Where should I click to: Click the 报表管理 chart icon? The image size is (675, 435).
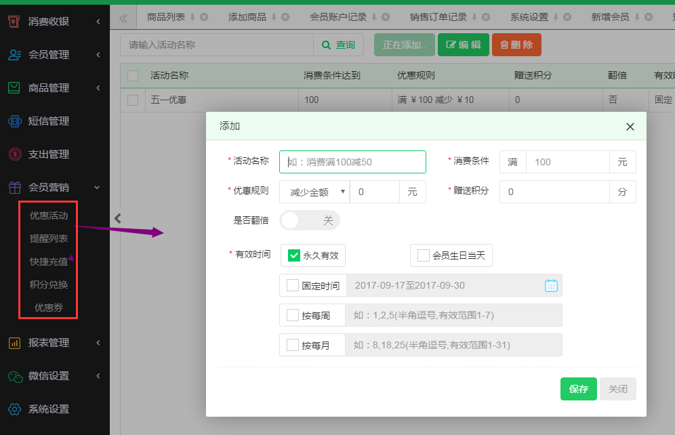pos(14,343)
